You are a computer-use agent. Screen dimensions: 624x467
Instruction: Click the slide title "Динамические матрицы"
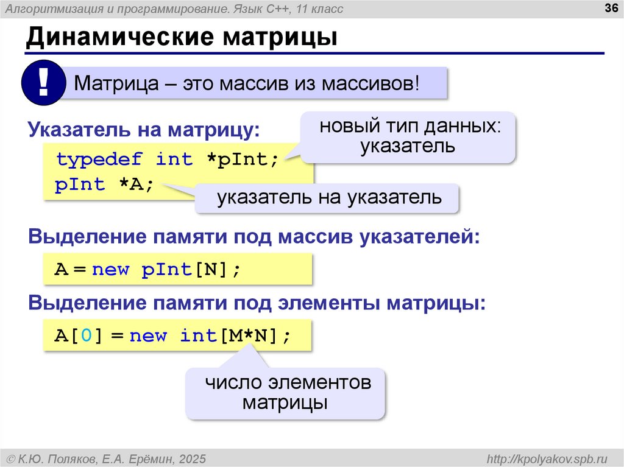point(182,37)
